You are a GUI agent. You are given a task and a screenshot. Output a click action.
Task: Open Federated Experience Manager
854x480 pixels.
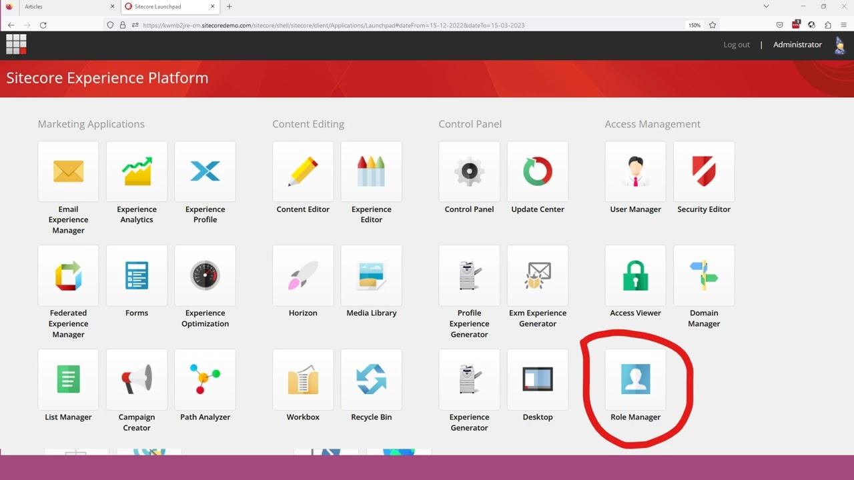(x=68, y=275)
